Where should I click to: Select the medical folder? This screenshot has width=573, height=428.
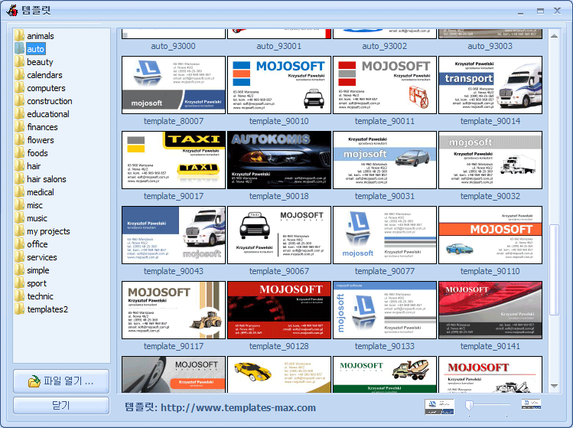click(41, 192)
